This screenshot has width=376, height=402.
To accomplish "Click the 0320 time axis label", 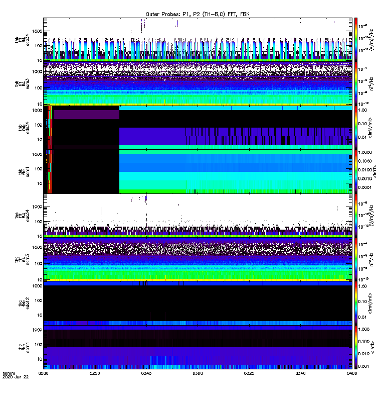I will point(249,373).
